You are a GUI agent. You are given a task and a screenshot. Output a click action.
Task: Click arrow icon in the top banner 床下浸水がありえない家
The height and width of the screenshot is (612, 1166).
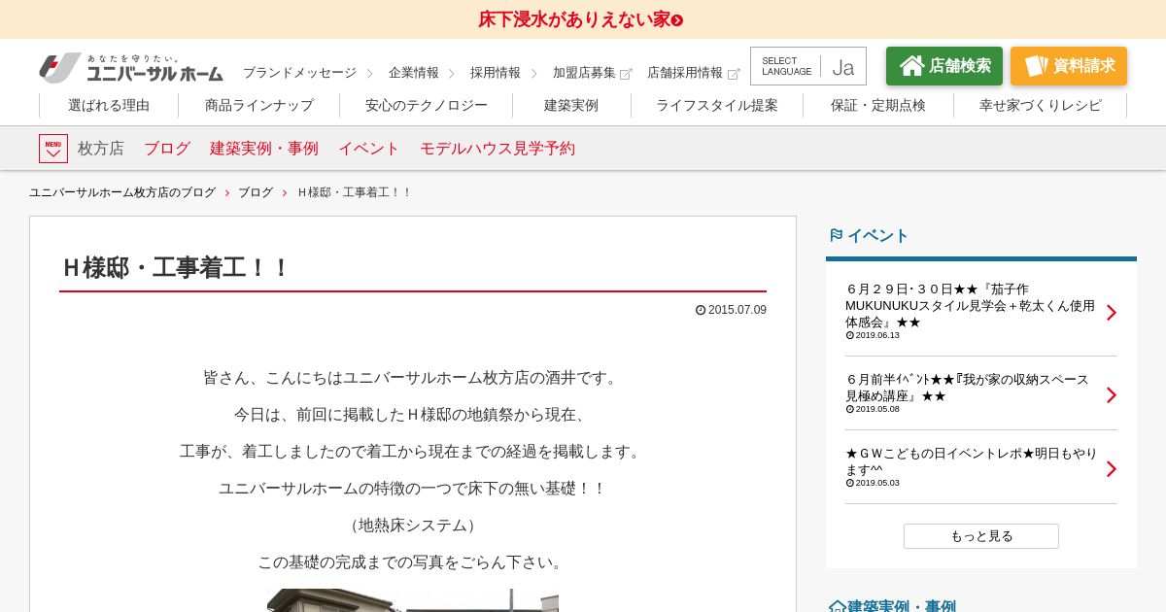[x=677, y=20]
